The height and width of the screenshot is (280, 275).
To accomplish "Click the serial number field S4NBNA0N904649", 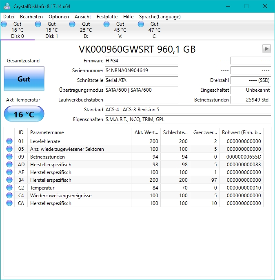I will (141, 71).
